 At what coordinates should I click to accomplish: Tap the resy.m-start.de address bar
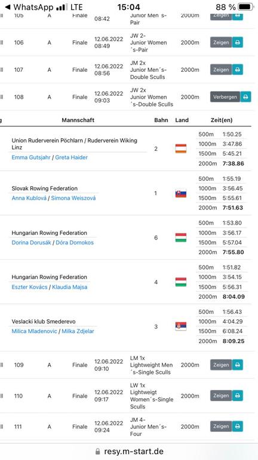point(129,451)
